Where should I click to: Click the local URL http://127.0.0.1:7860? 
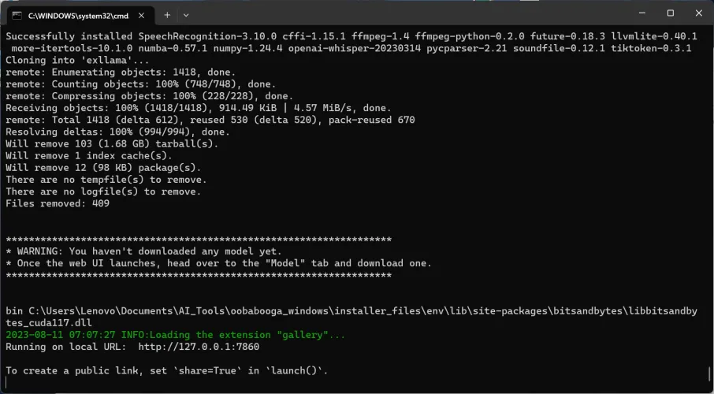[199, 347]
